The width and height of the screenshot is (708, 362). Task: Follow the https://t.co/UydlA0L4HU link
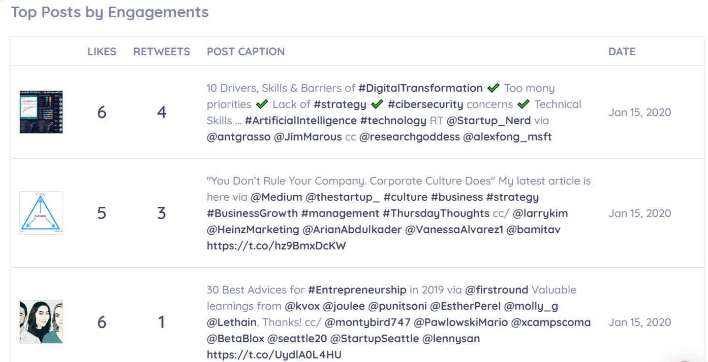(274, 355)
